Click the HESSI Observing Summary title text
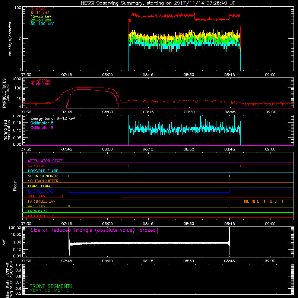Viewport: 298px width, 298px height. click(x=158, y=3)
